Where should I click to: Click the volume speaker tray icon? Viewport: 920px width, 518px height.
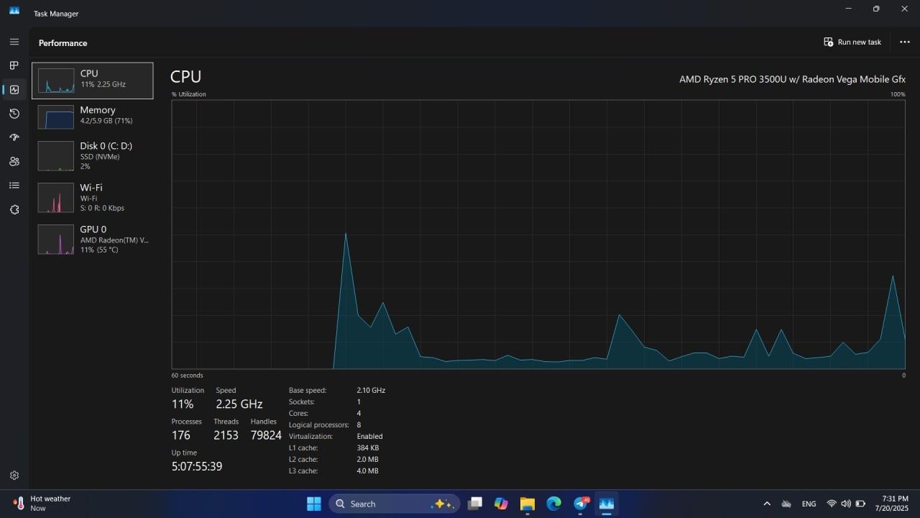846,504
